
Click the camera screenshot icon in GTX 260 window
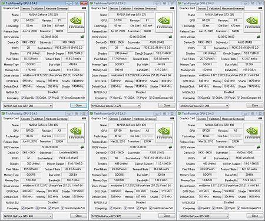click(84, 8)
